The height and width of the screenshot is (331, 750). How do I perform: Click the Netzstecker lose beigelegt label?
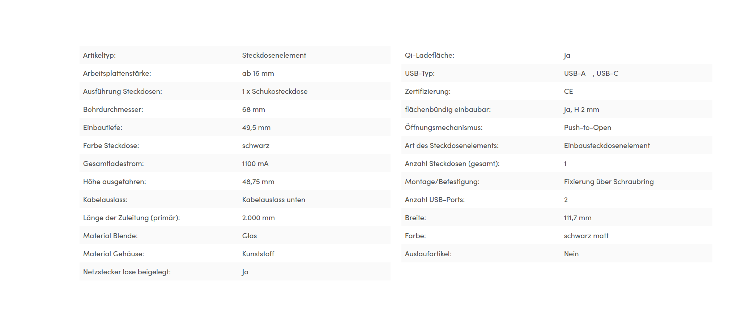coord(127,272)
